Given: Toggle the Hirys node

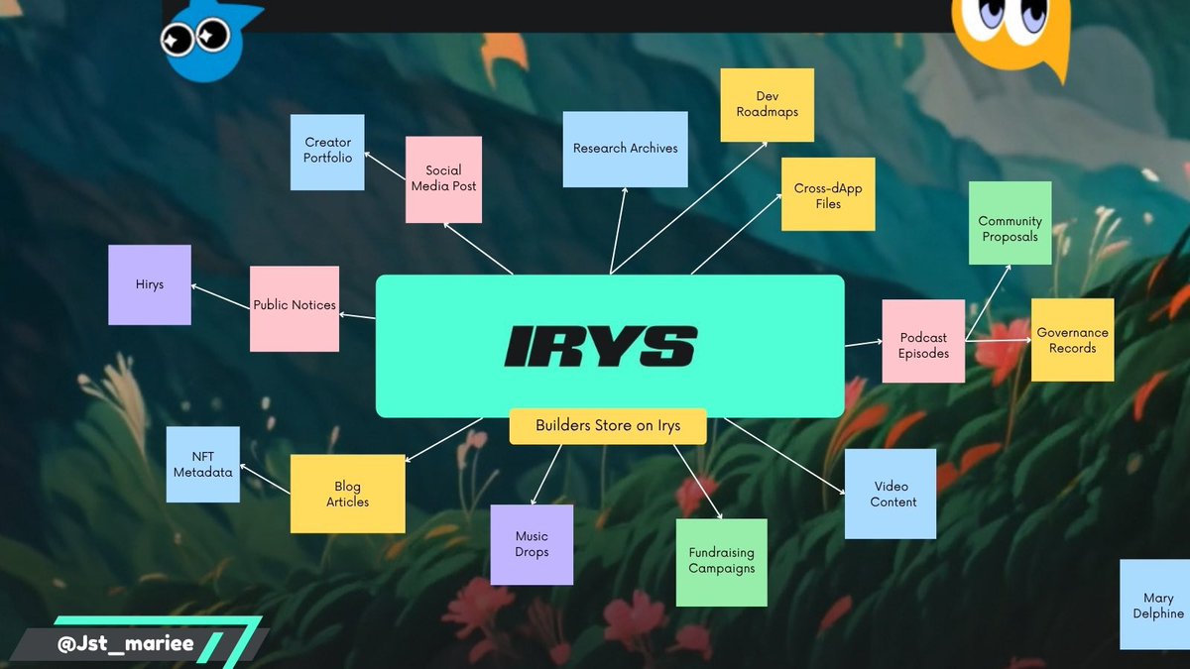Looking at the screenshot, I should (x=149, y=284).
